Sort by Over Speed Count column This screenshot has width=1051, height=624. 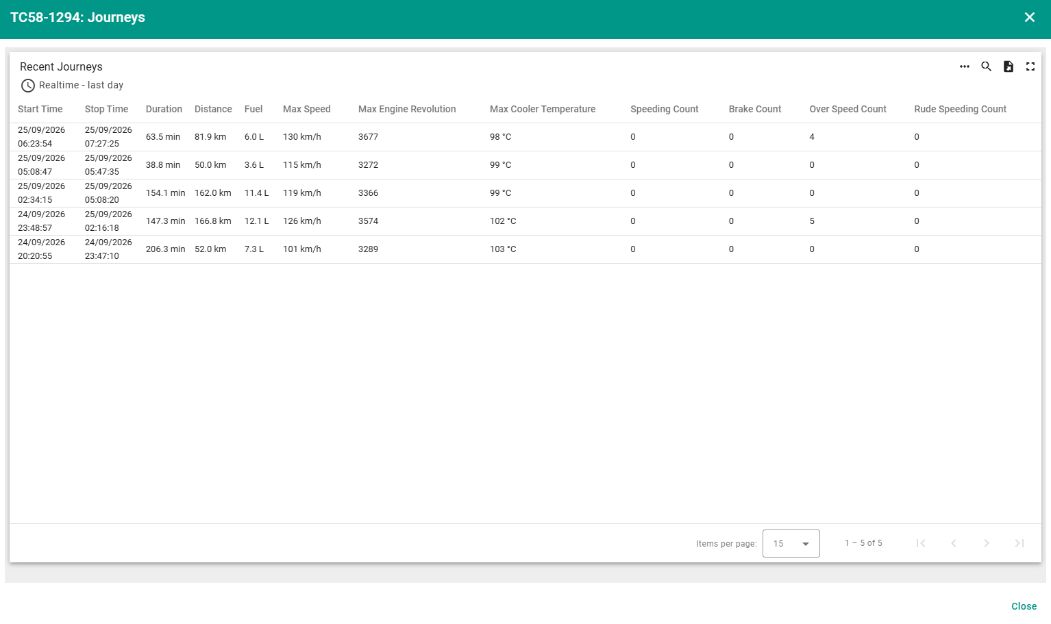pyautogui.click(x=848, y=109)
